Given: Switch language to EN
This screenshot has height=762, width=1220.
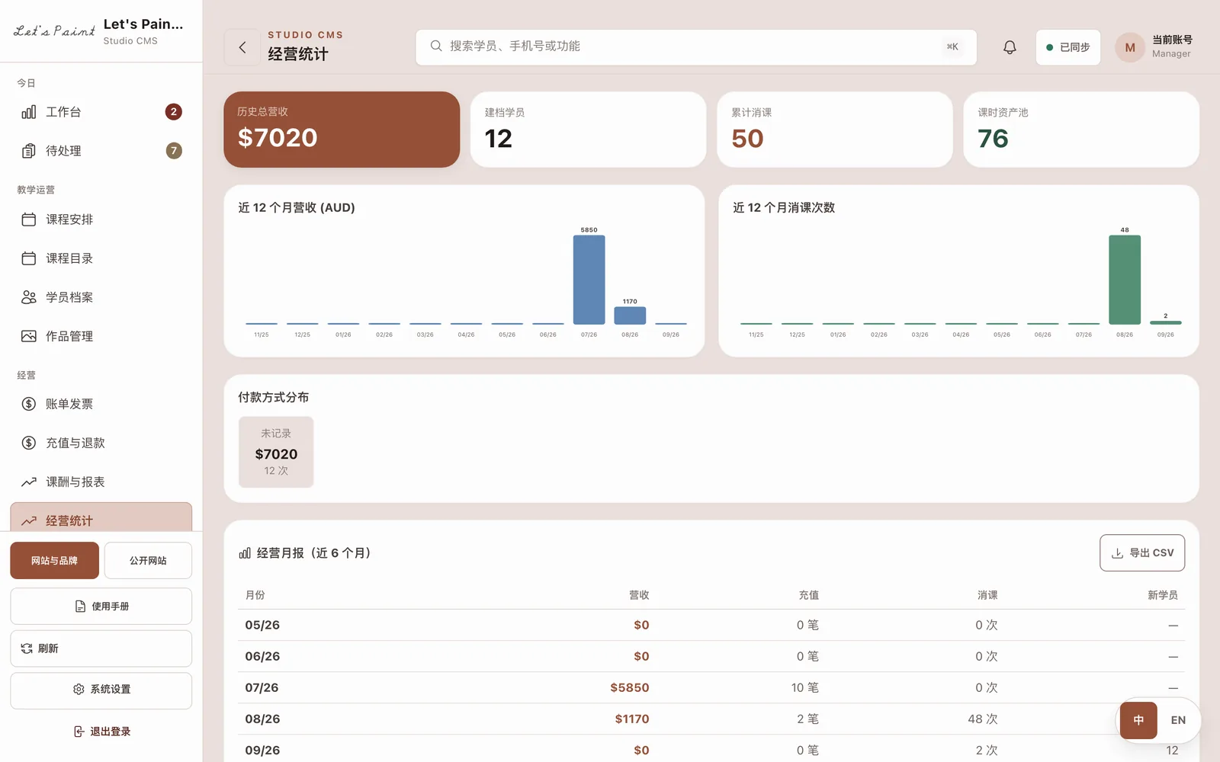Looking at the screenshot, I should click(1178, 720).
